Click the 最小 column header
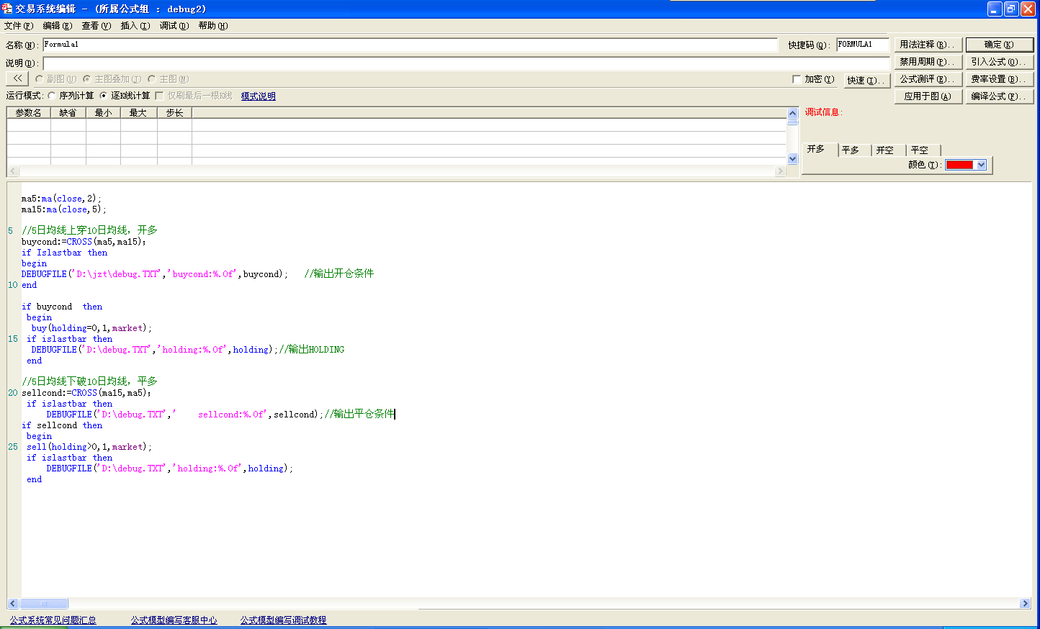This screenshot has width=1040, height=629. pyautogui.click(x=104, y=113)
